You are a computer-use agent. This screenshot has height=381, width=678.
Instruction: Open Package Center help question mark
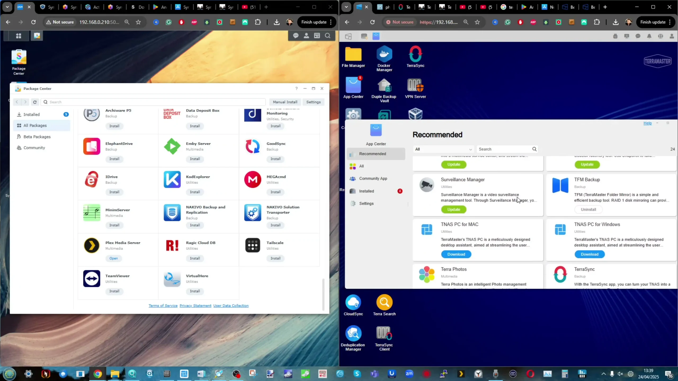pos(297,88)
